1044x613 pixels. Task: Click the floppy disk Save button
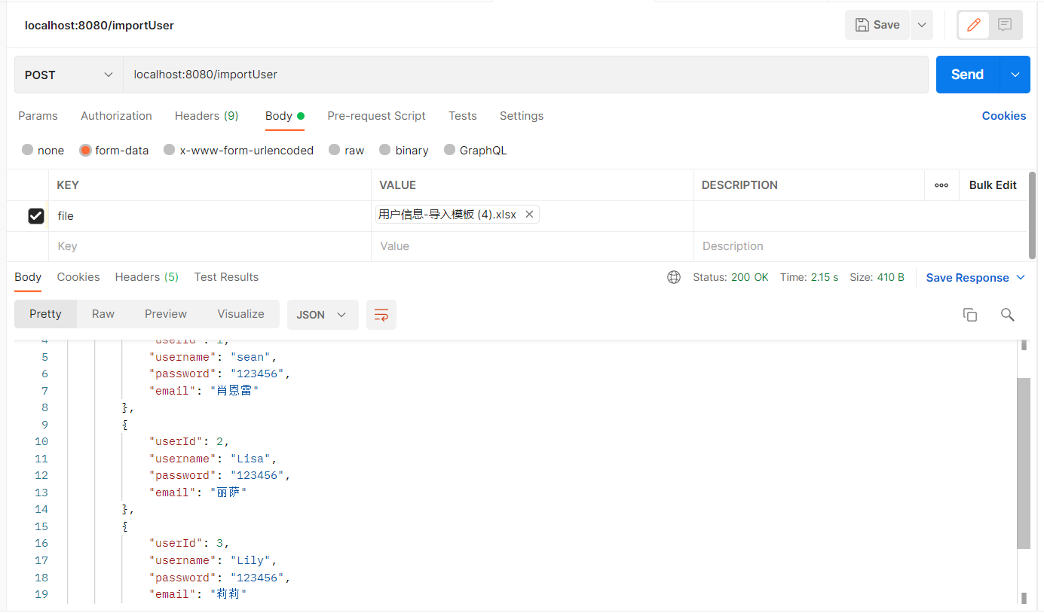tap(877, 25)
